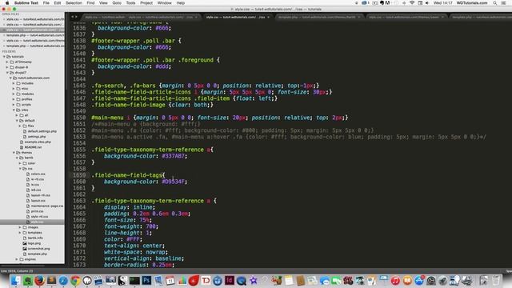Click the #337AB7 color value in code
The height and width of the screenshot is (288, 512).
[x=174, y=156]
